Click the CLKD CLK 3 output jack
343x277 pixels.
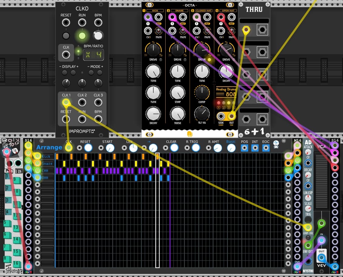coord(98,102)
